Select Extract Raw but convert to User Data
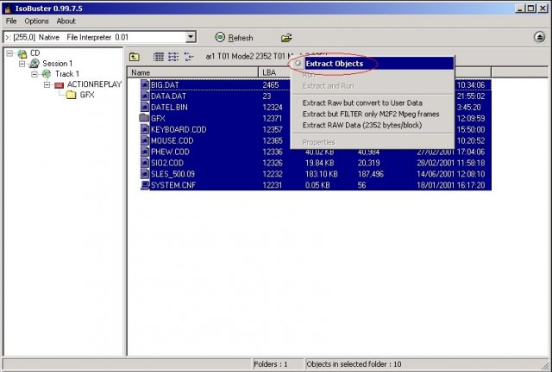This screenshot has width=552, height=372. pos(362,103)
